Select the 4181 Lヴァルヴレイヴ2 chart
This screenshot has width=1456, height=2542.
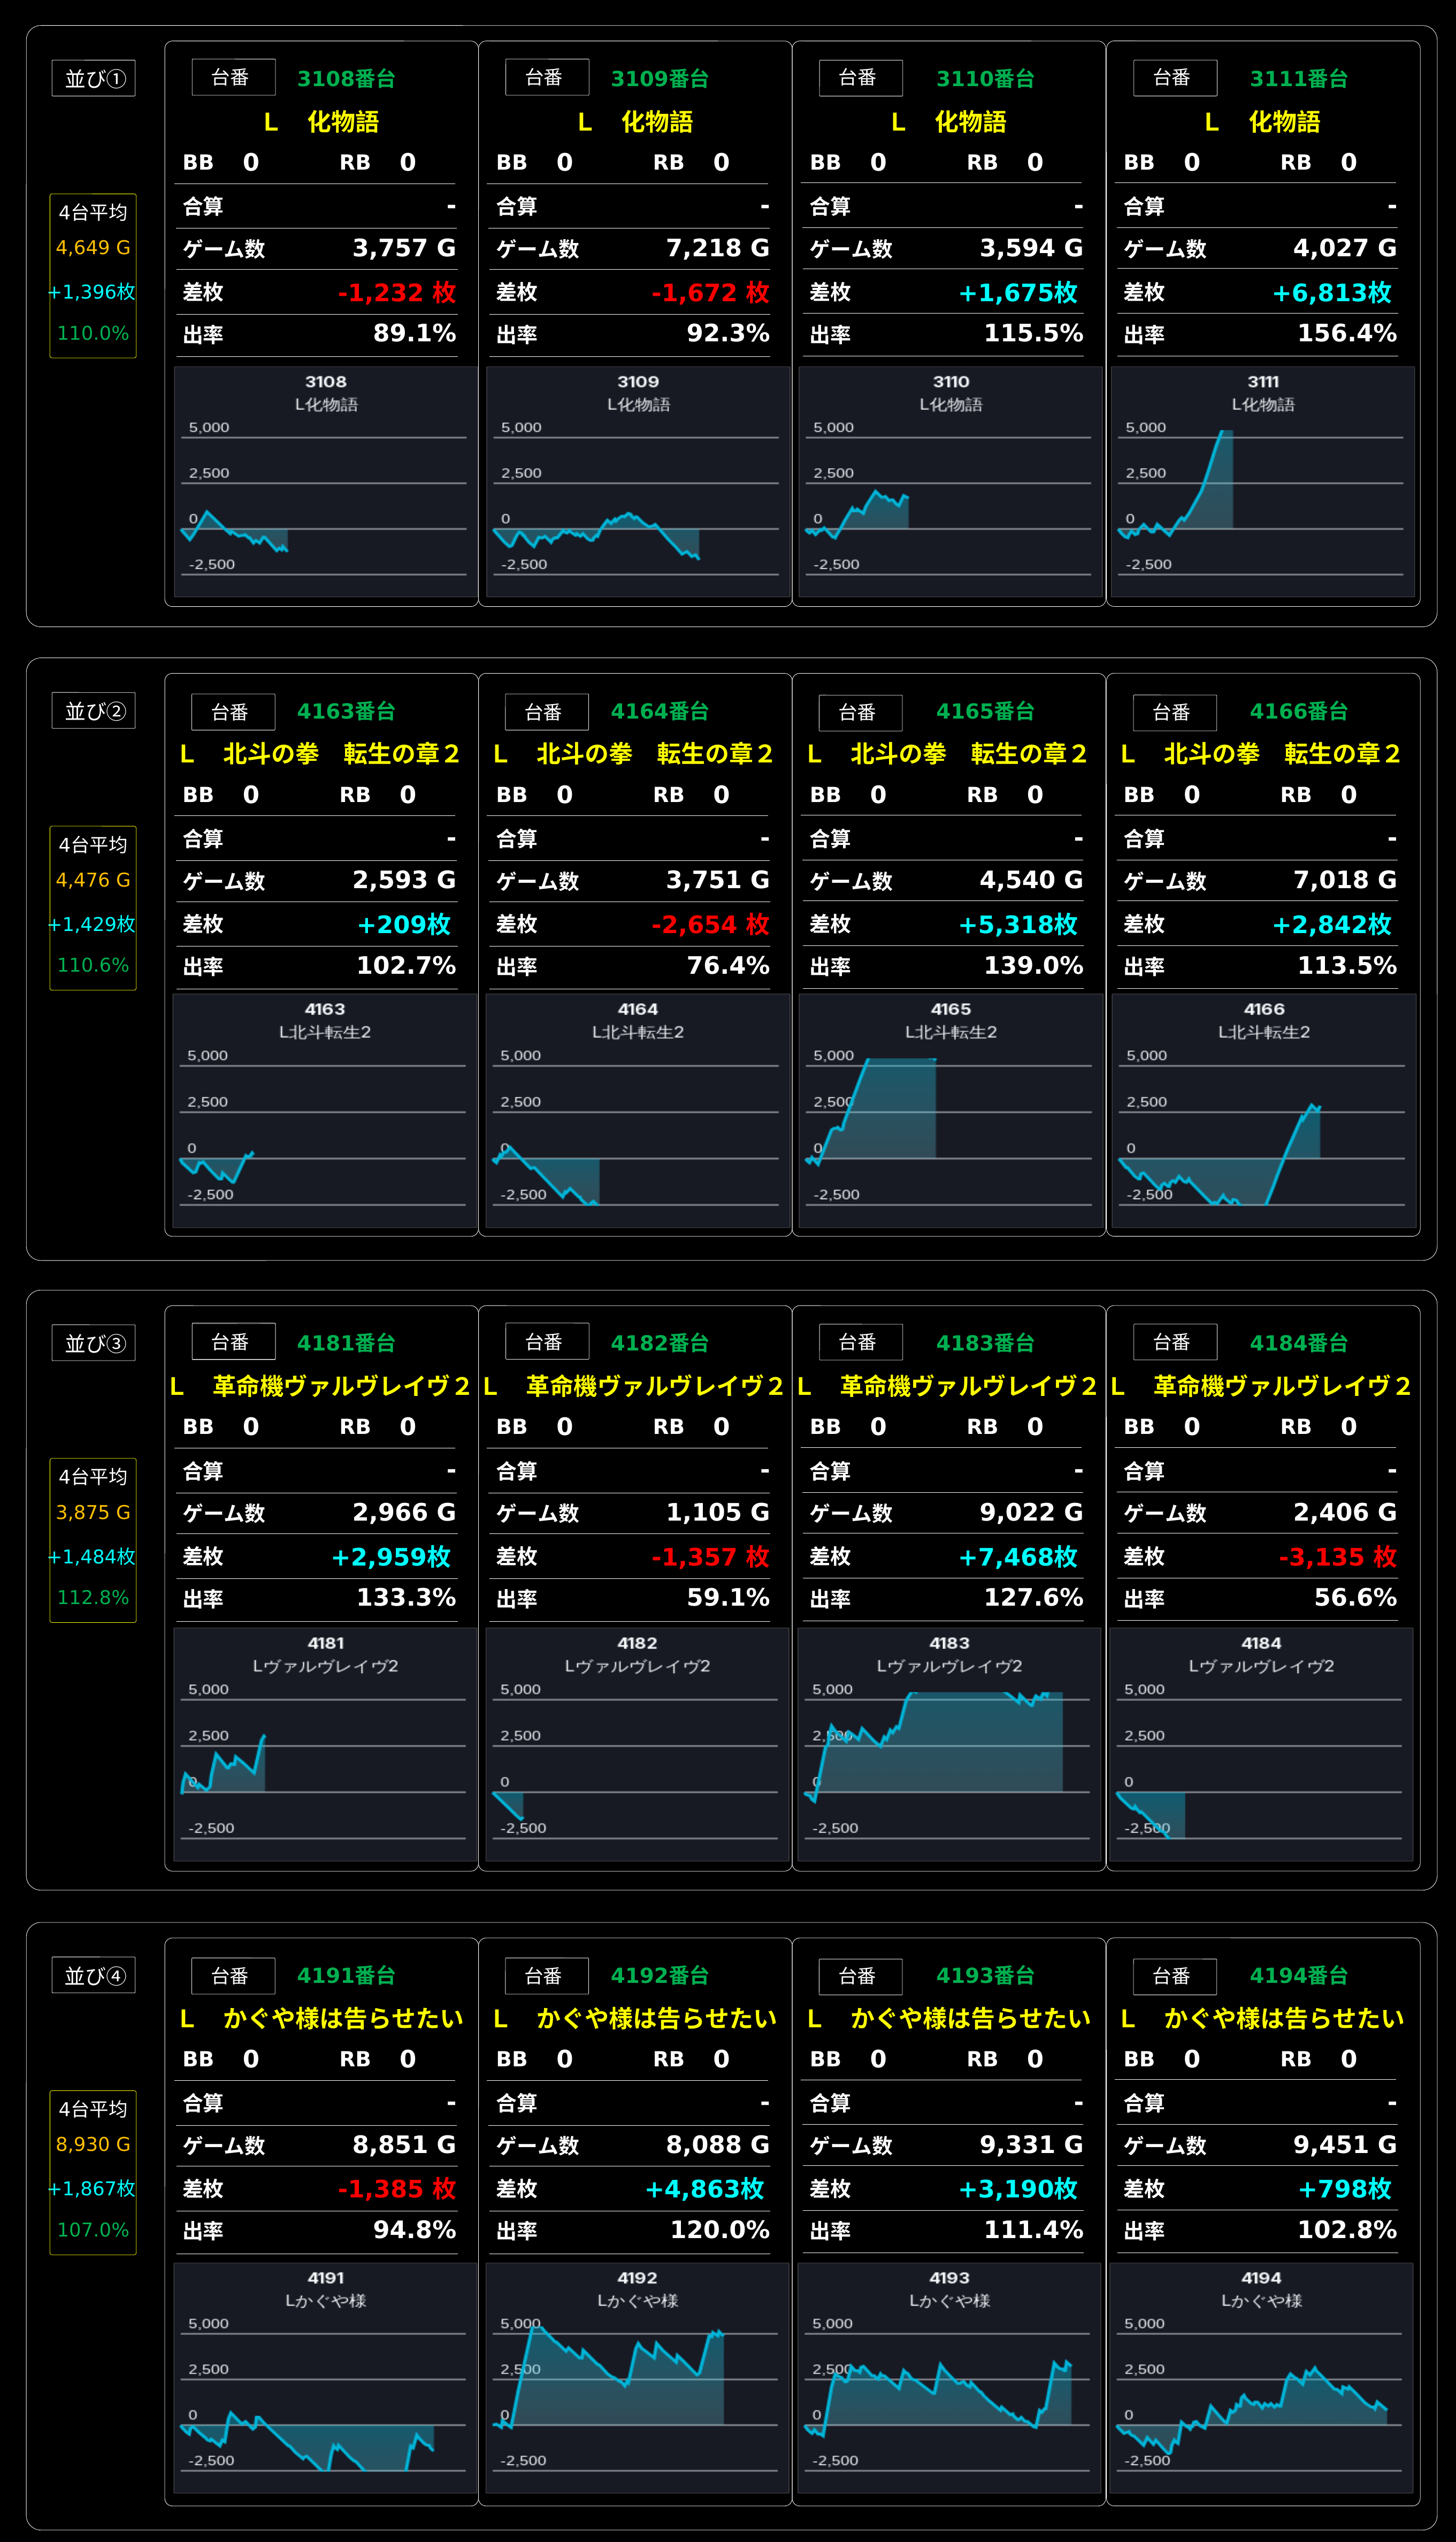pyautogui.click(x=326, y=1744)
